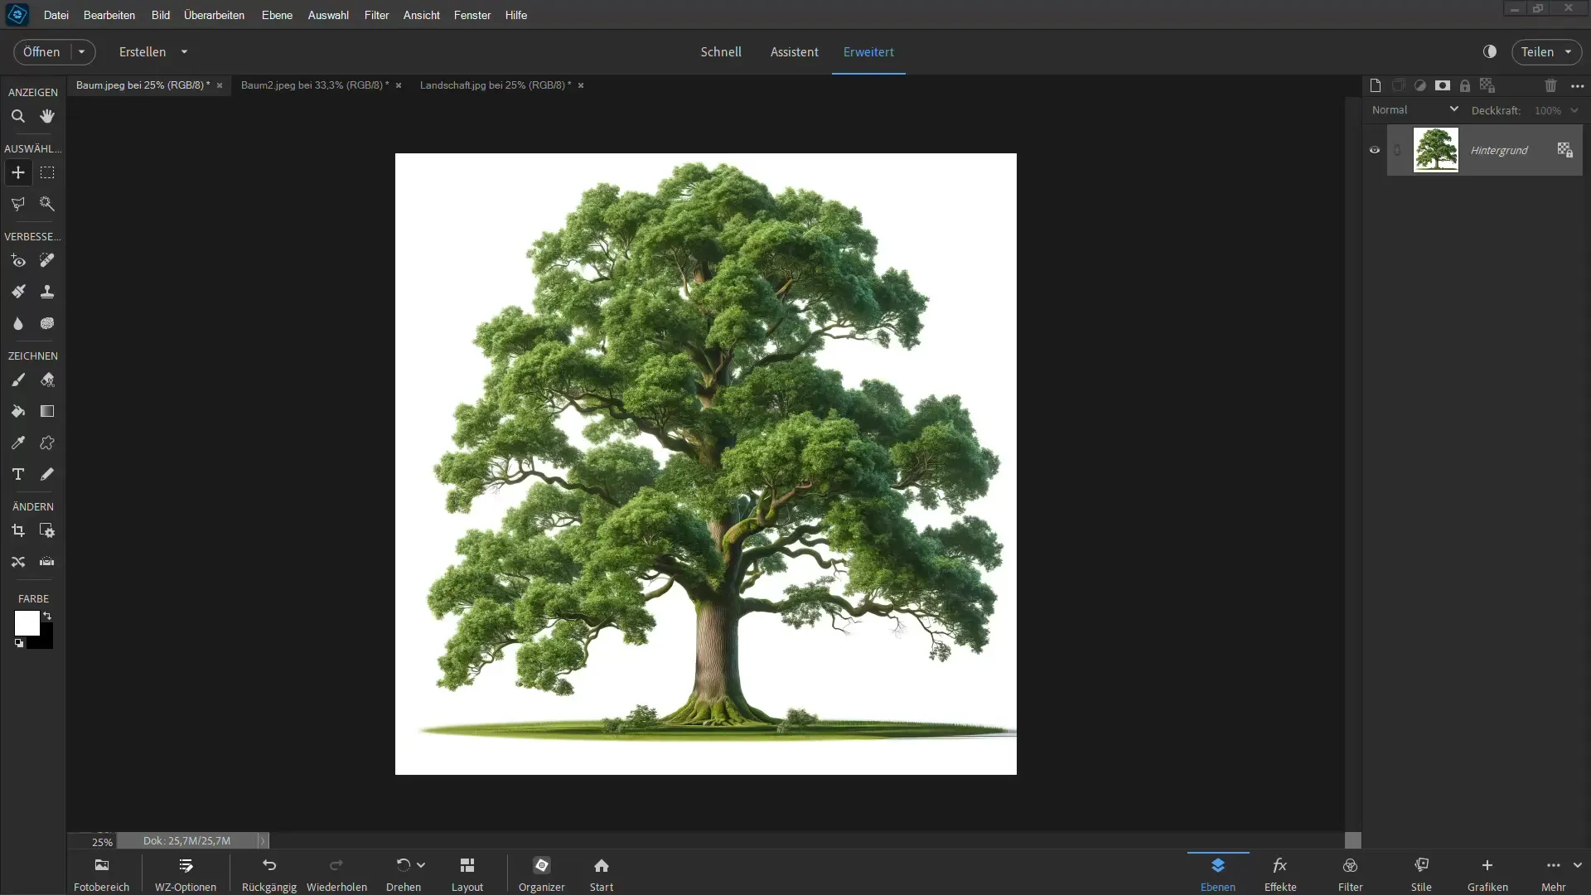Select the Eraser tool

(x=47, y=380)
